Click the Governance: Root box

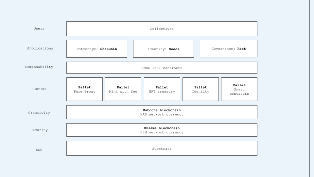click(229, 49)
